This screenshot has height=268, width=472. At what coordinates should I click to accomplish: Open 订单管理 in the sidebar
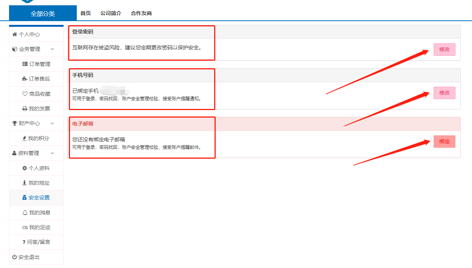click(x=36, y=64)
